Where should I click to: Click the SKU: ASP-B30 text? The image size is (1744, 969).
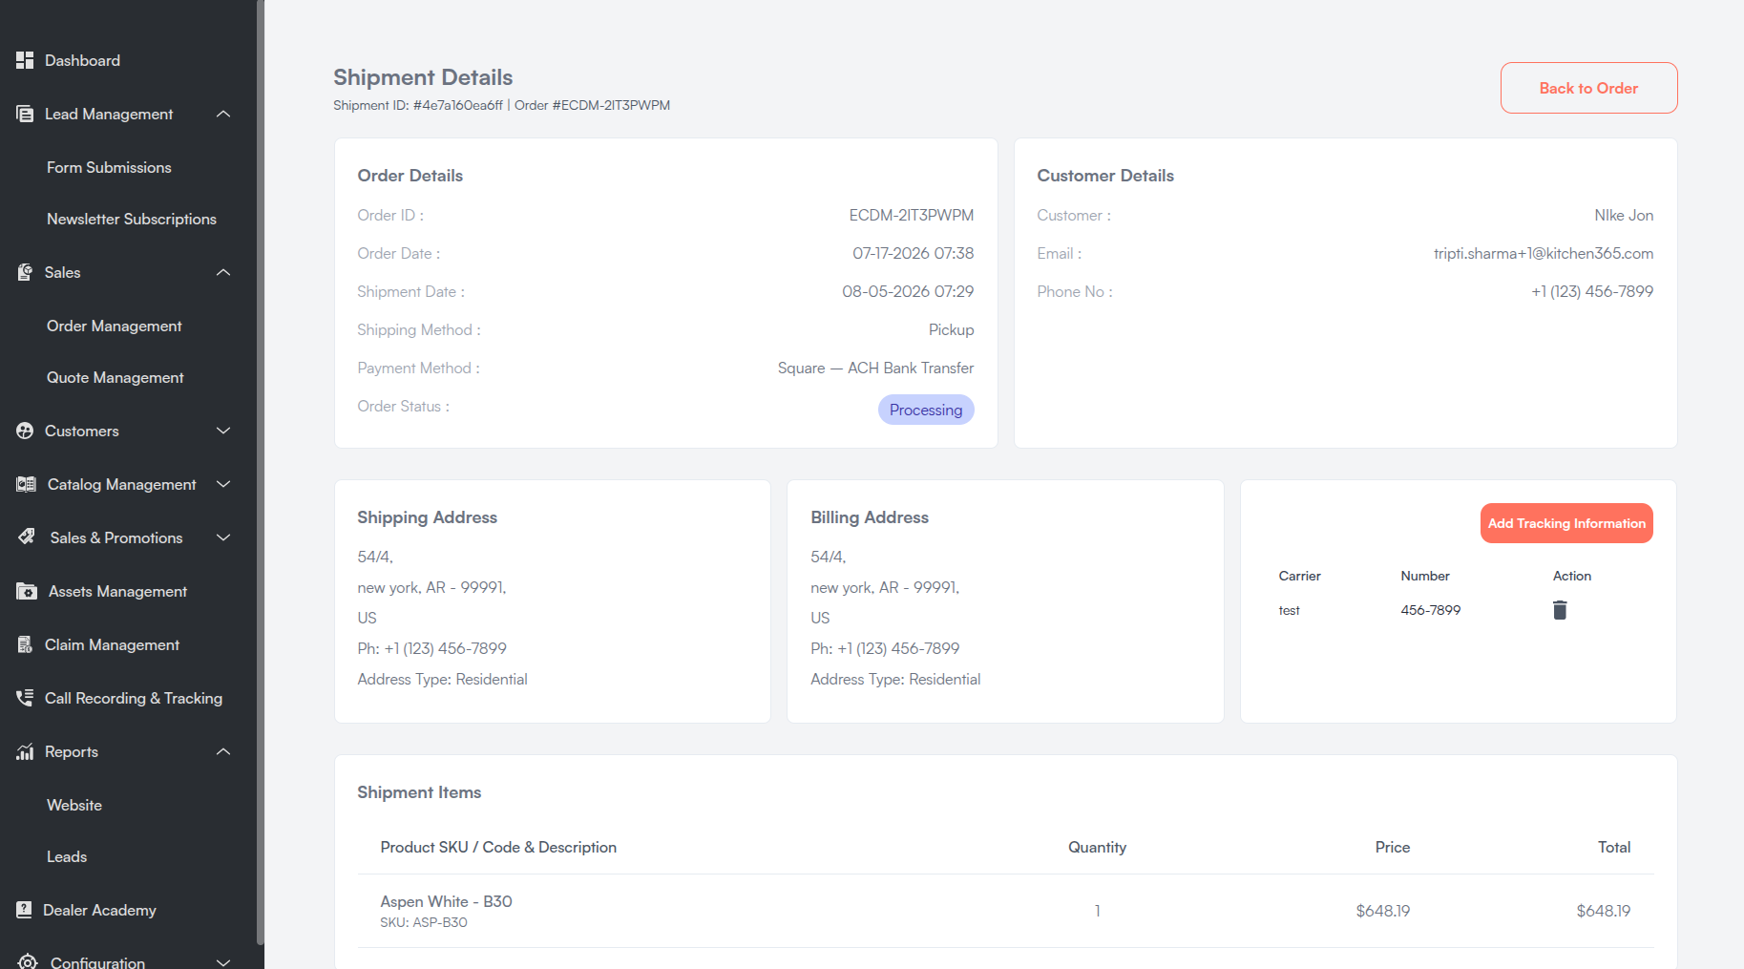(x=424, y=922)
